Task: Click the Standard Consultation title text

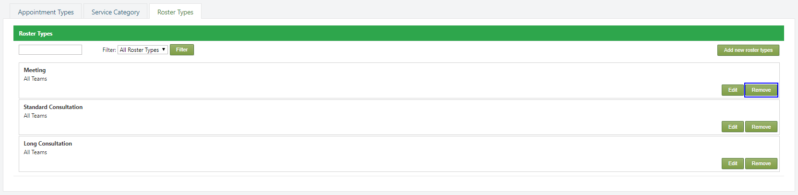Action: [x=53, y=107]
